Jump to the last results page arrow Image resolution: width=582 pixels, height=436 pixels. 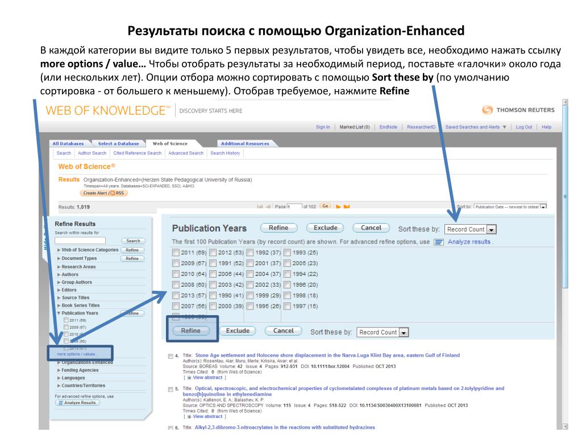coord(347,207)
